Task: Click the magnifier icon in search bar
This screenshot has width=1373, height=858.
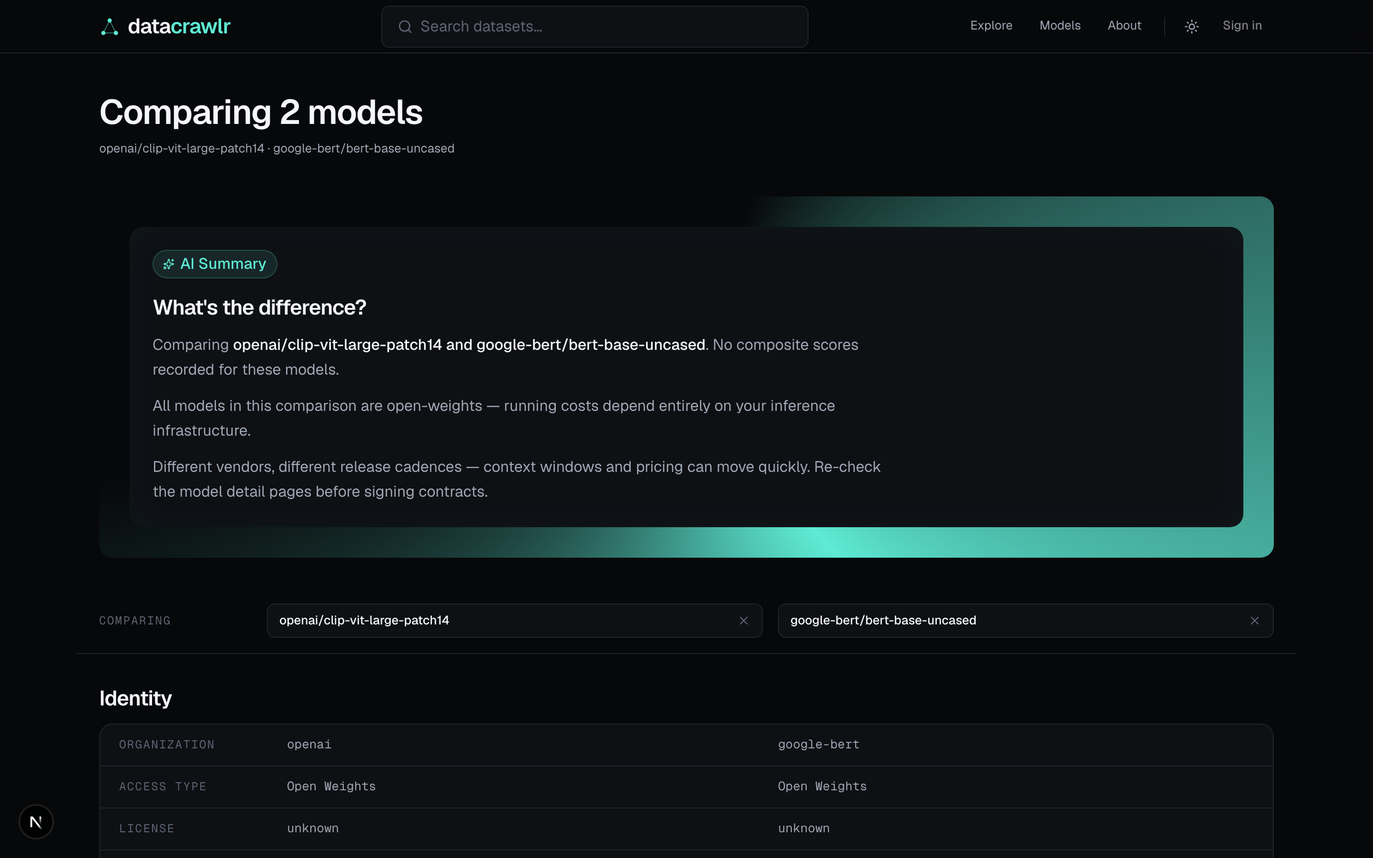Action: pos(405,27)
